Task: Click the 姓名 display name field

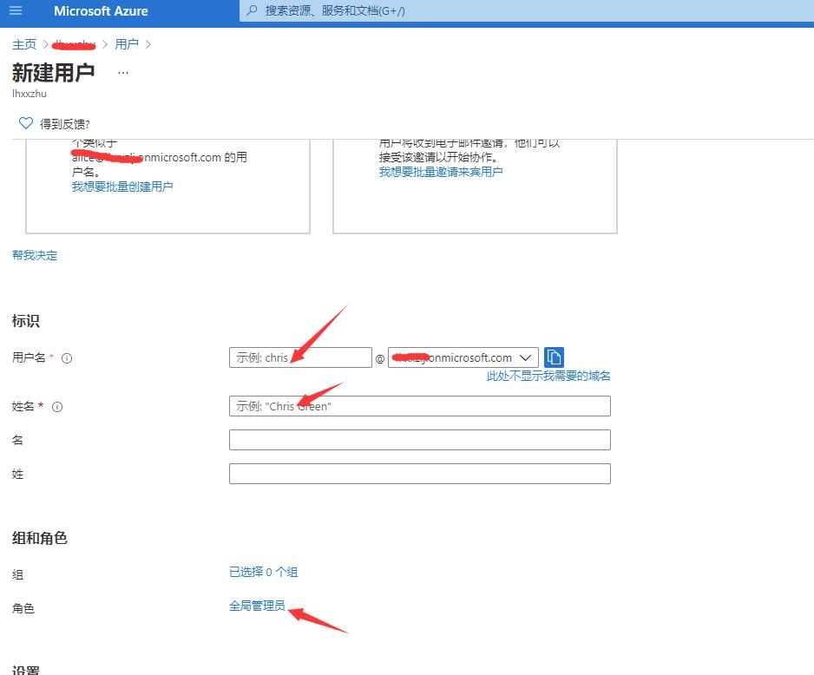Action: pos(419,406)
